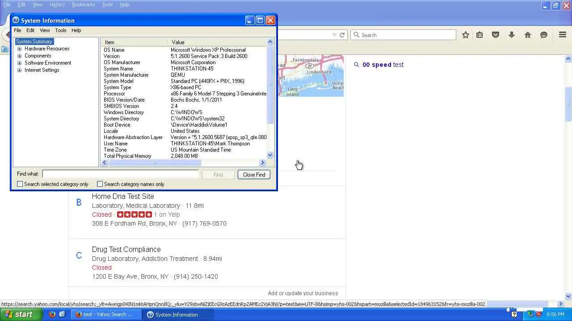Image resolution: width=572 pixels, height=321 pixels.
Task: Click the letter C marker for Drug Test Compliance
Action: click(79, 255)
